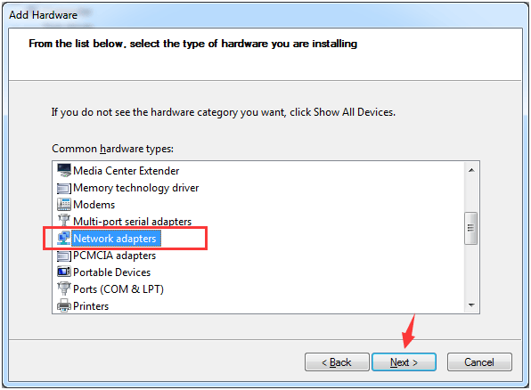531x390 pixels.
Task: Choose PCMCIA adapters from the list
Action: (x=114, y=256)
